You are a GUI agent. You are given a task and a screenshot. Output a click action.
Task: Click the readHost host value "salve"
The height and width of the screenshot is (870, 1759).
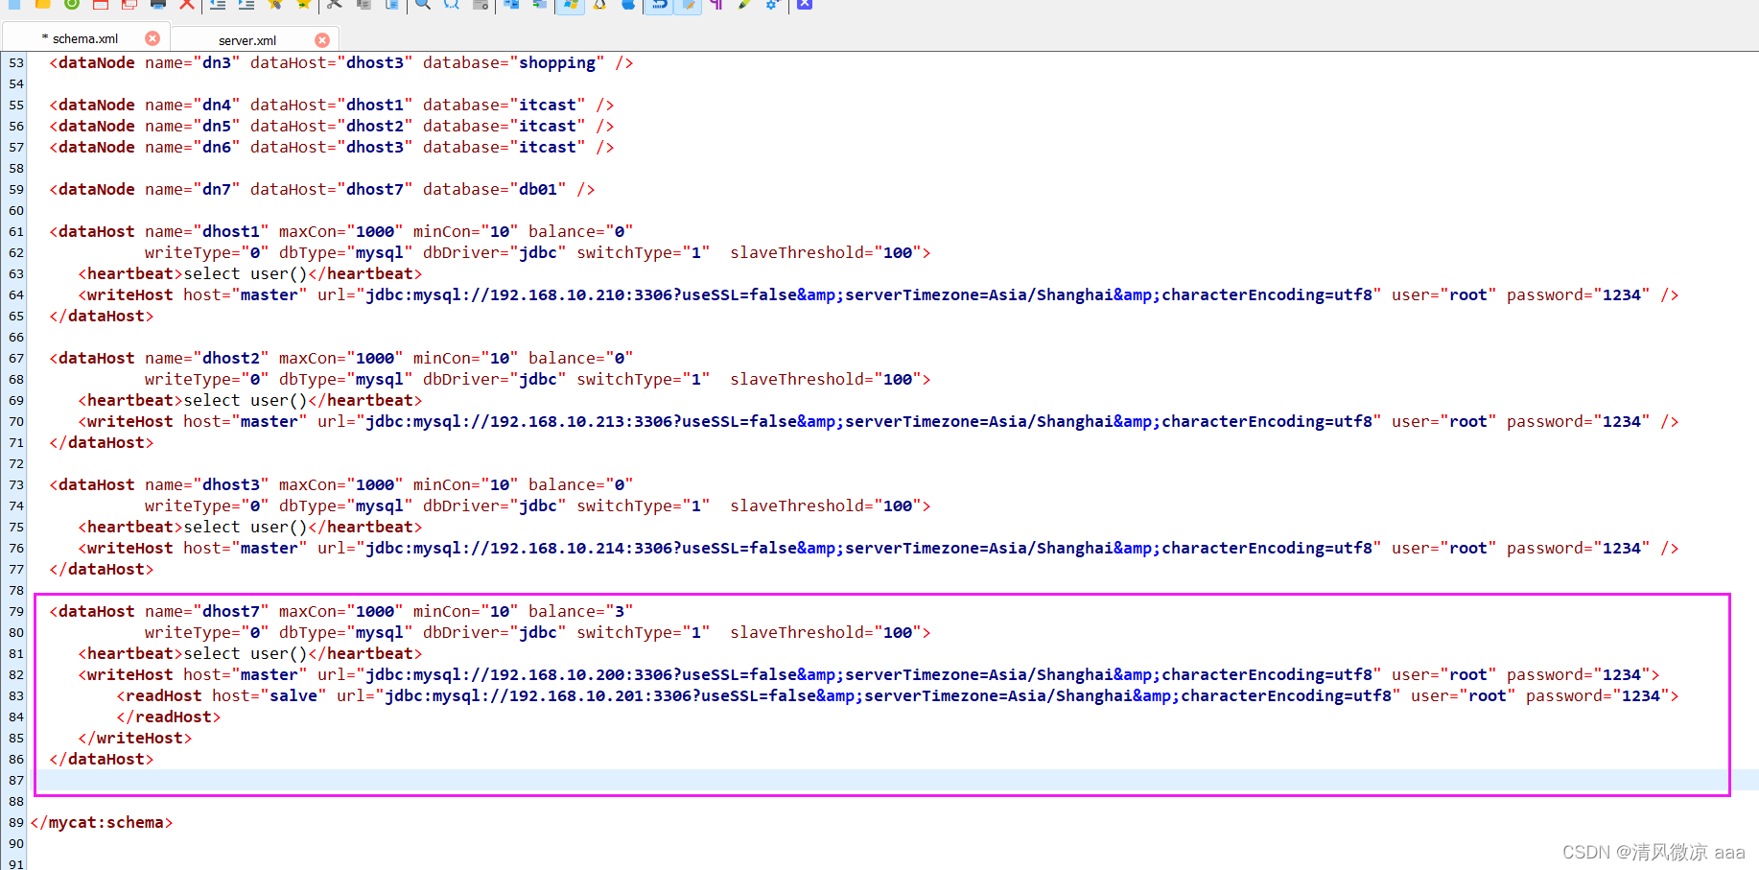[293, 695]
